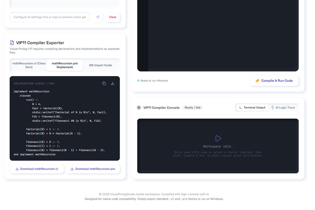Open the AI Logic Trace tab
Screen dimensions: 315x210
[x=283, y=108]
